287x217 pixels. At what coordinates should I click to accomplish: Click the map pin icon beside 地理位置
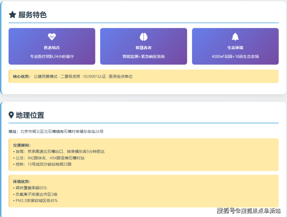click(11, 115)
